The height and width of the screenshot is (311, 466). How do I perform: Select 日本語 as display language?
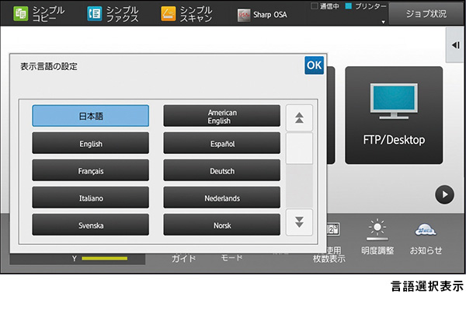click(x=90, y=116)
